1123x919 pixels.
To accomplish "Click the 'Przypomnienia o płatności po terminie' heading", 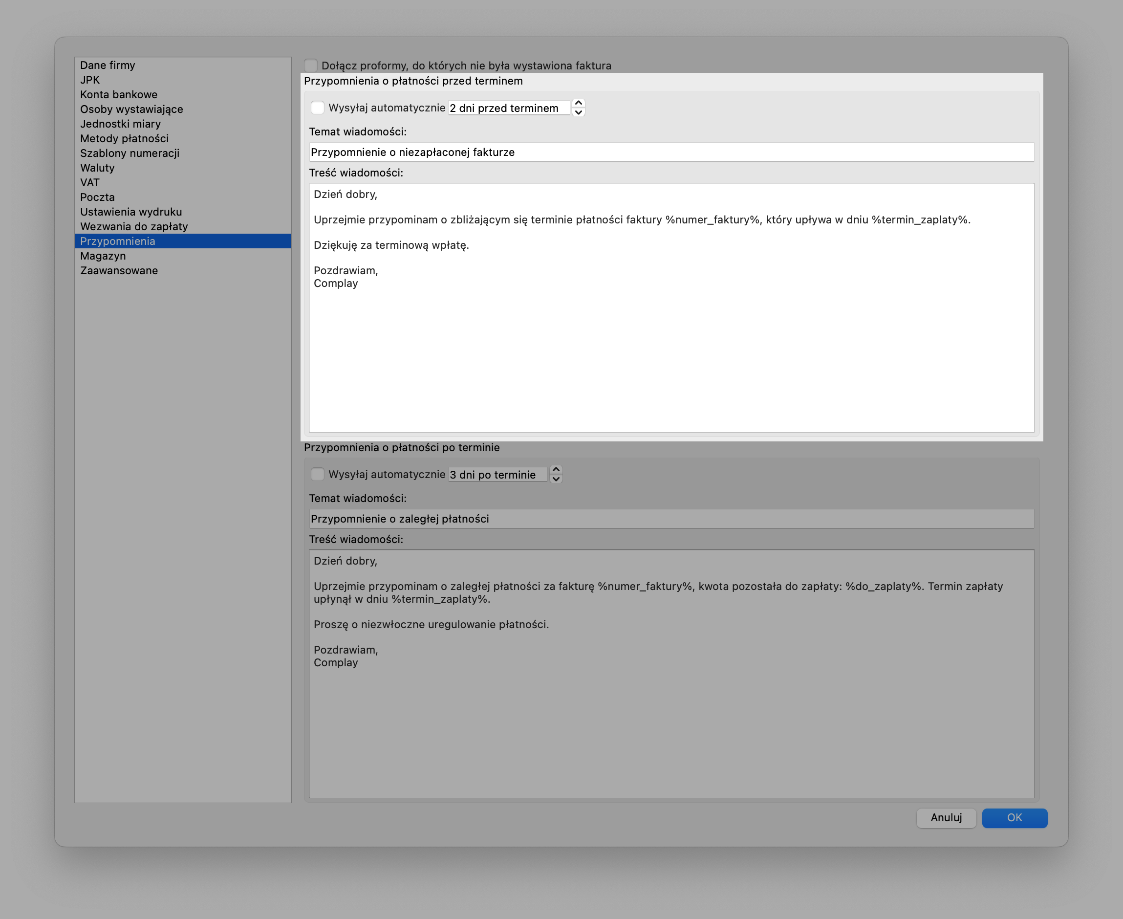I will pyautogui.click(x=402, y=448).
